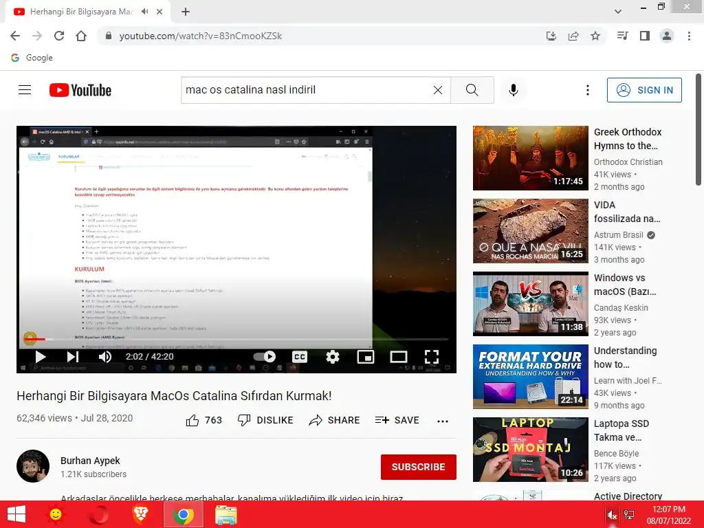Screen dimensions: 704x528
Task: Seek using the red video progress bar
Action: coord(236,339)
